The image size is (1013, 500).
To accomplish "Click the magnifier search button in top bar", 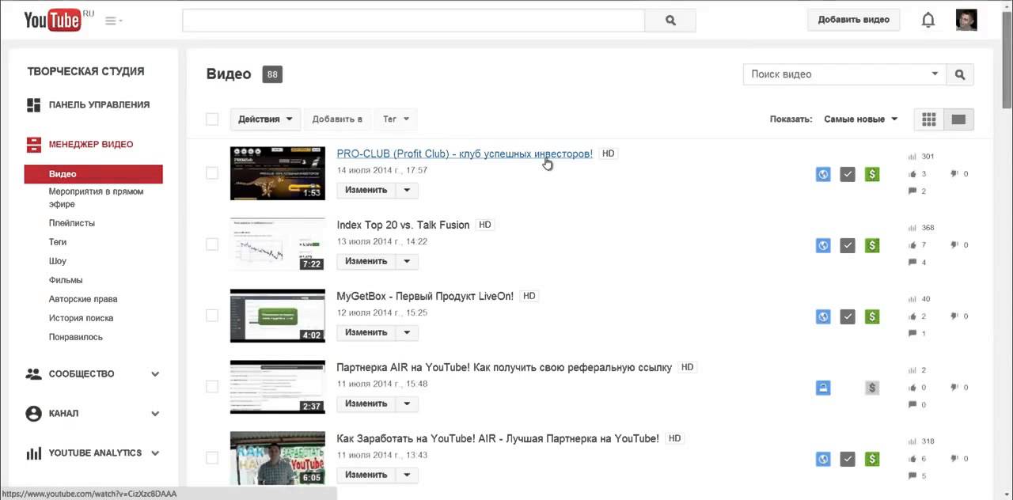I will (x=670, y=21).
